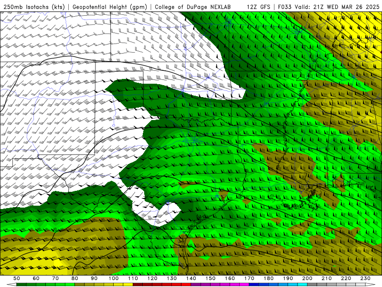Click the 90 value on the color scale
This screenshot has width=382, height=287.
click(x=94, y=278)
